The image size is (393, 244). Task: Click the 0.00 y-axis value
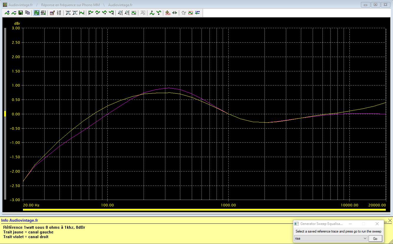(x=16, y=114)
